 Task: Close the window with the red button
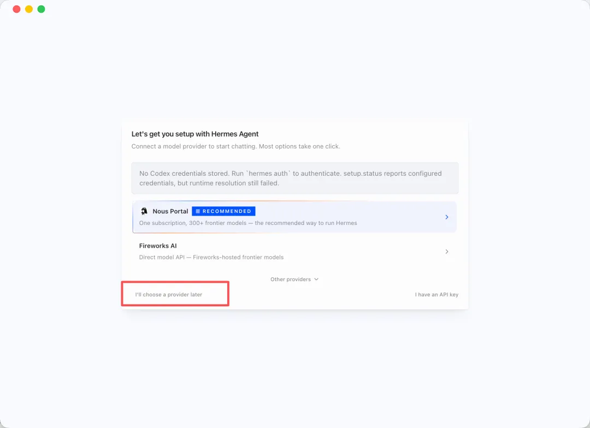[x=16, y=9]
